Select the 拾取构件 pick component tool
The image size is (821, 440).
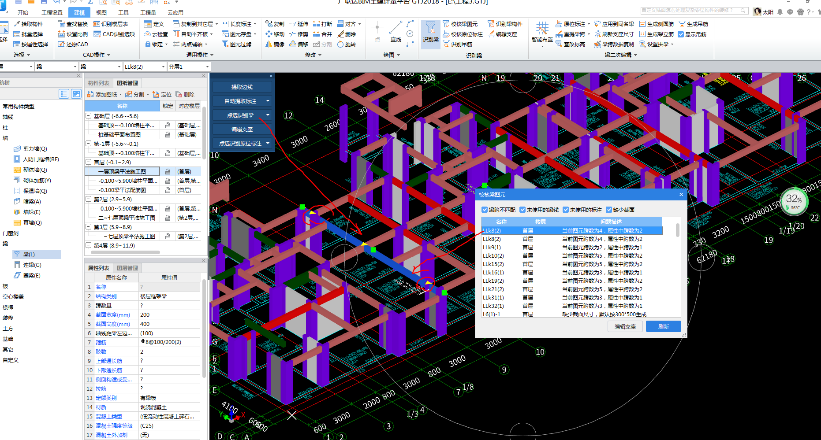28,24
